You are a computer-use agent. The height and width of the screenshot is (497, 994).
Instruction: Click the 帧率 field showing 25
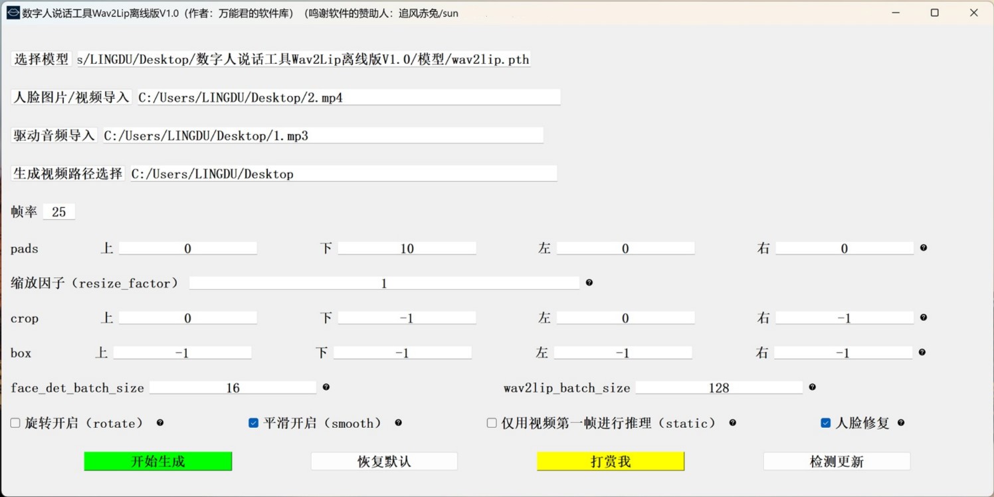(59, 212)
